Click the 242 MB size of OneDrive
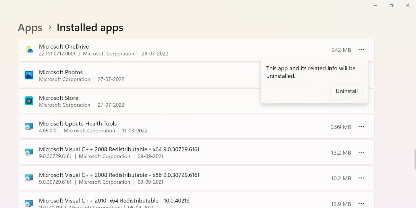The image size is (416, 208). click(x=341, y=50)
